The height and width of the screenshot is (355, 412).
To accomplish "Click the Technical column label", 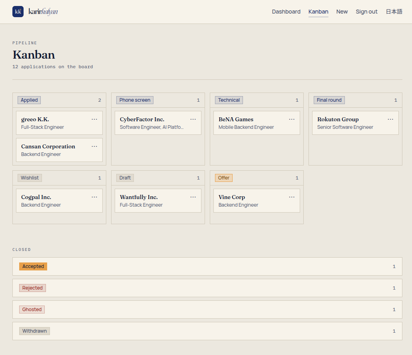I will [229, 100].
